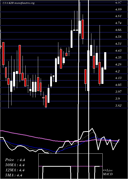
Task: Click the '<<Live MACD' label
Action: click(x=108, y=172)
